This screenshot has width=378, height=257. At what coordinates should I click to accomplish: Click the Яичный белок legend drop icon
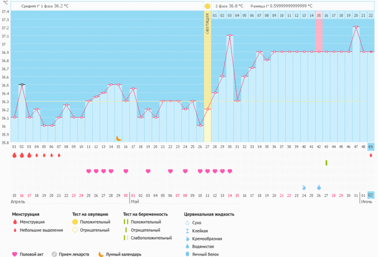187,254
